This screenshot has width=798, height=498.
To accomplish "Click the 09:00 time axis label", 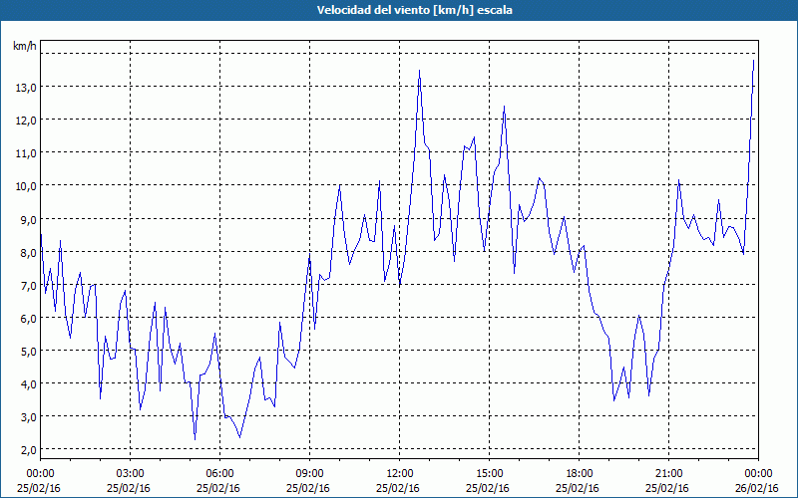I will pos(309,474).
